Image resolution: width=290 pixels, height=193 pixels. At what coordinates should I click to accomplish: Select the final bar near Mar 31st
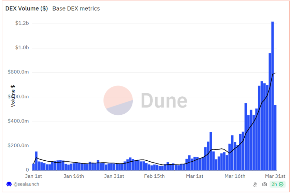tap(275, 138)
